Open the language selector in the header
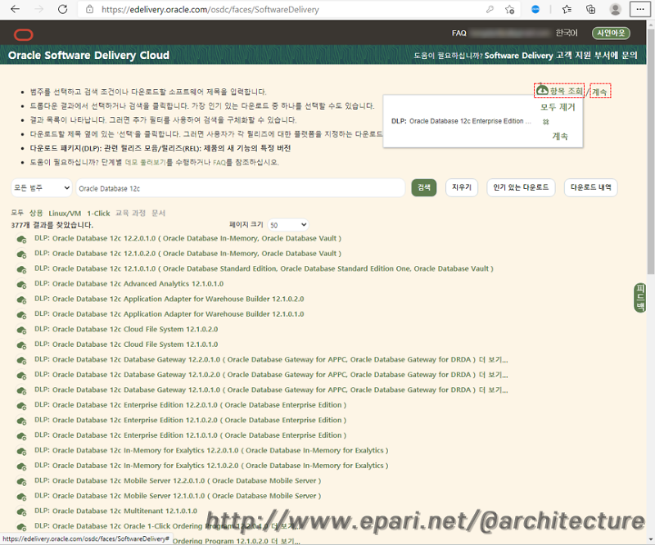 (x=567, y=33)
